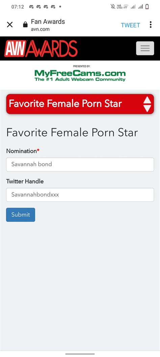Click the white down arrow in category selector
The image size is (160, 357).
[147, 108]
